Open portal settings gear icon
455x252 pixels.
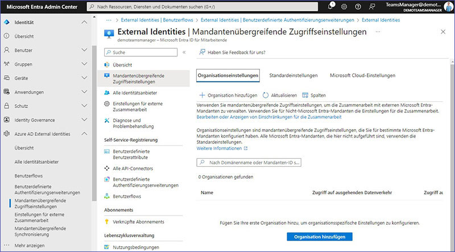click(344, 6)
